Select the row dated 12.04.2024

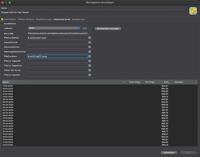coord(100,94)
